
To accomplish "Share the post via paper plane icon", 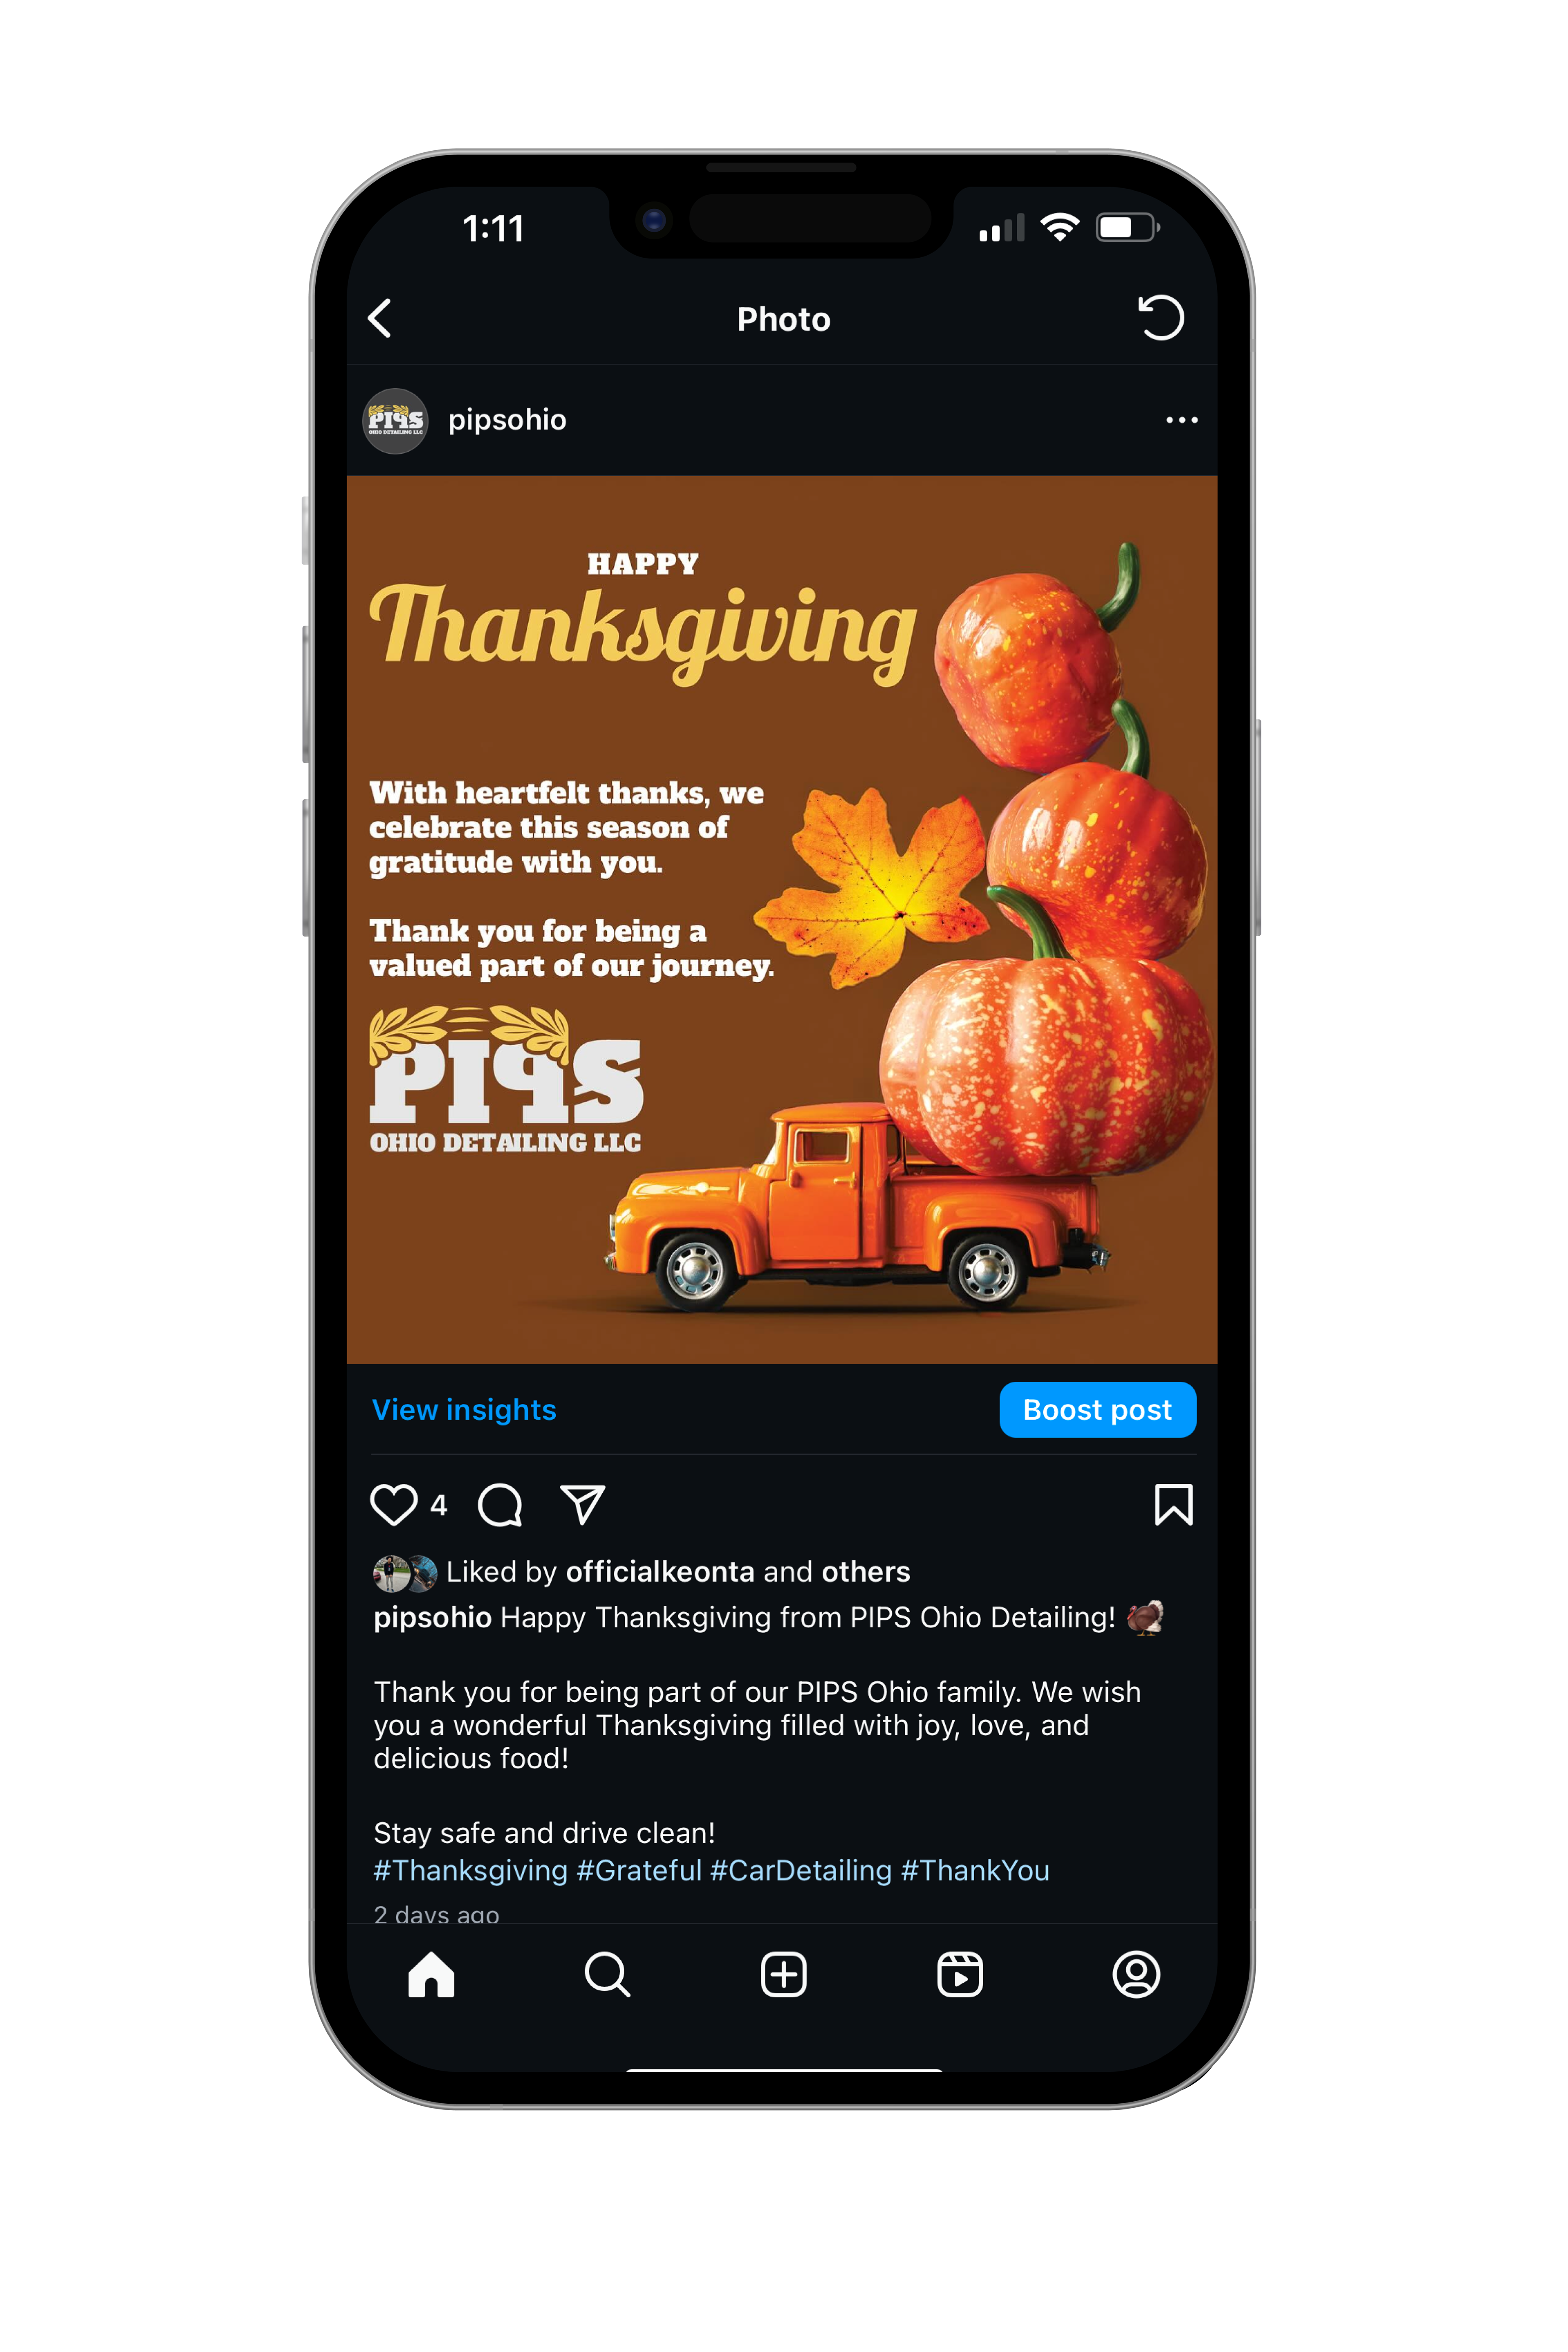I will click(x=583, y=1504).
